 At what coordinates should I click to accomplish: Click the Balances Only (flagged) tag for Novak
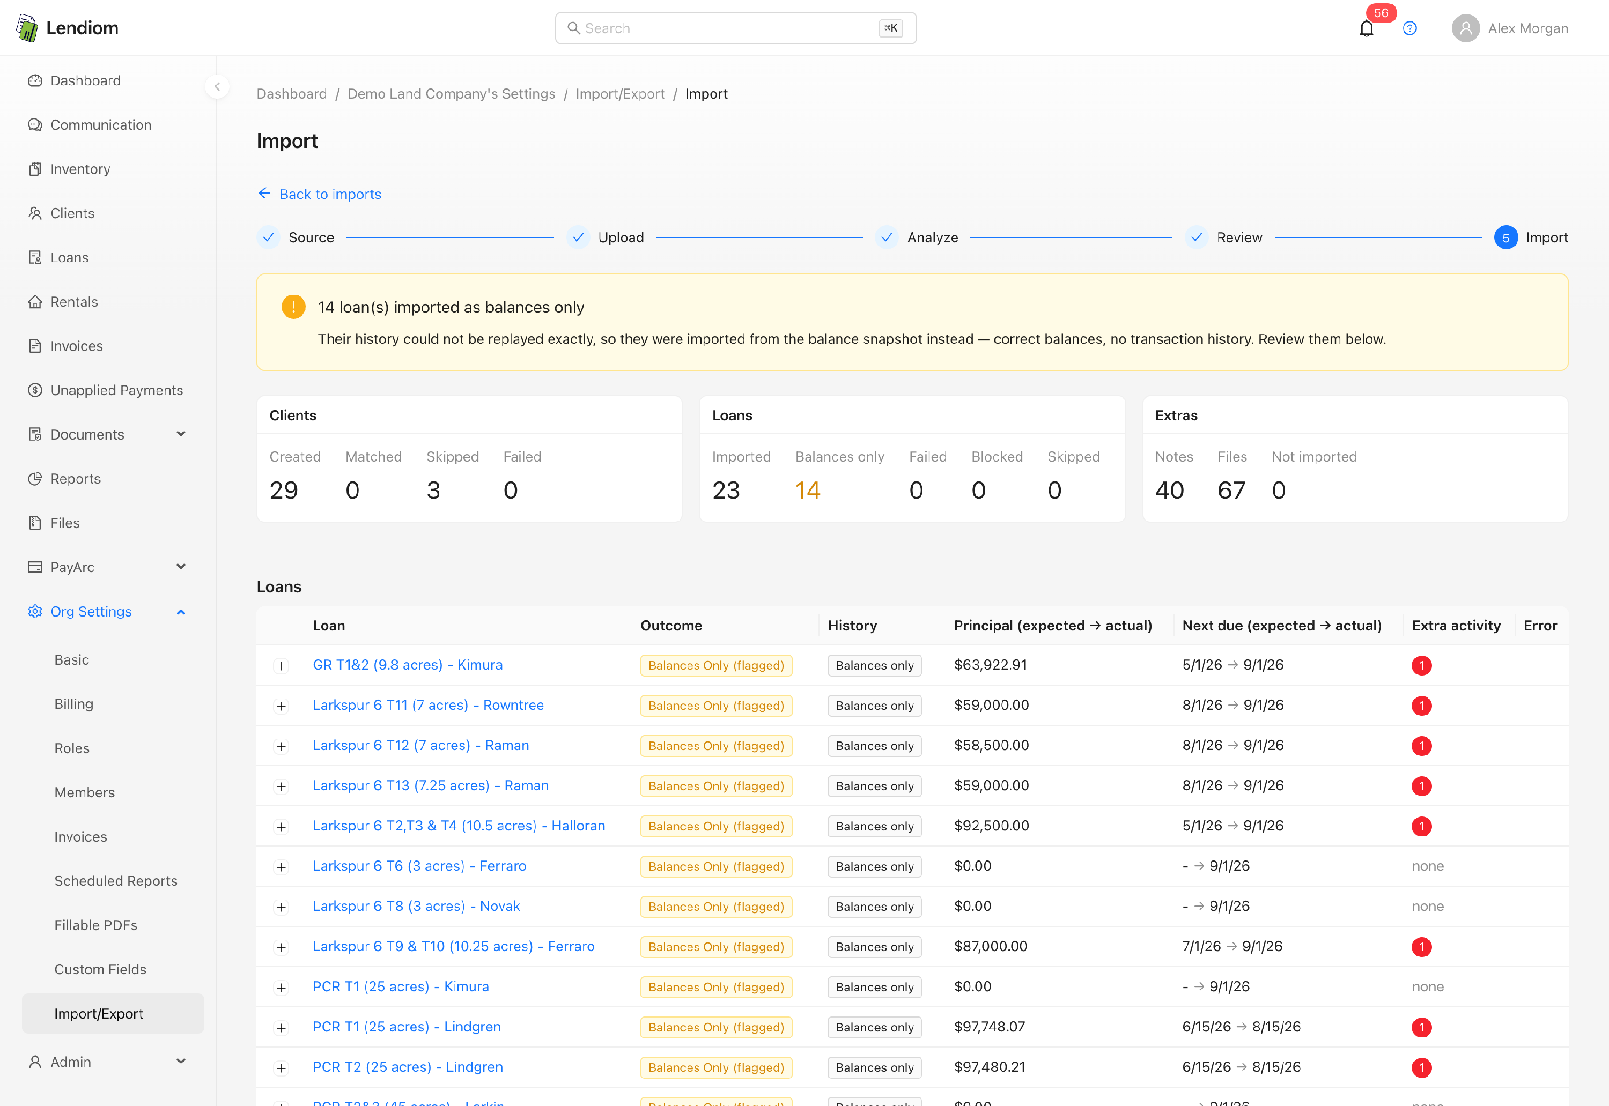click(x=716, y=907)
